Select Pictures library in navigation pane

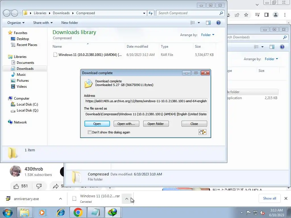point(23,80)
